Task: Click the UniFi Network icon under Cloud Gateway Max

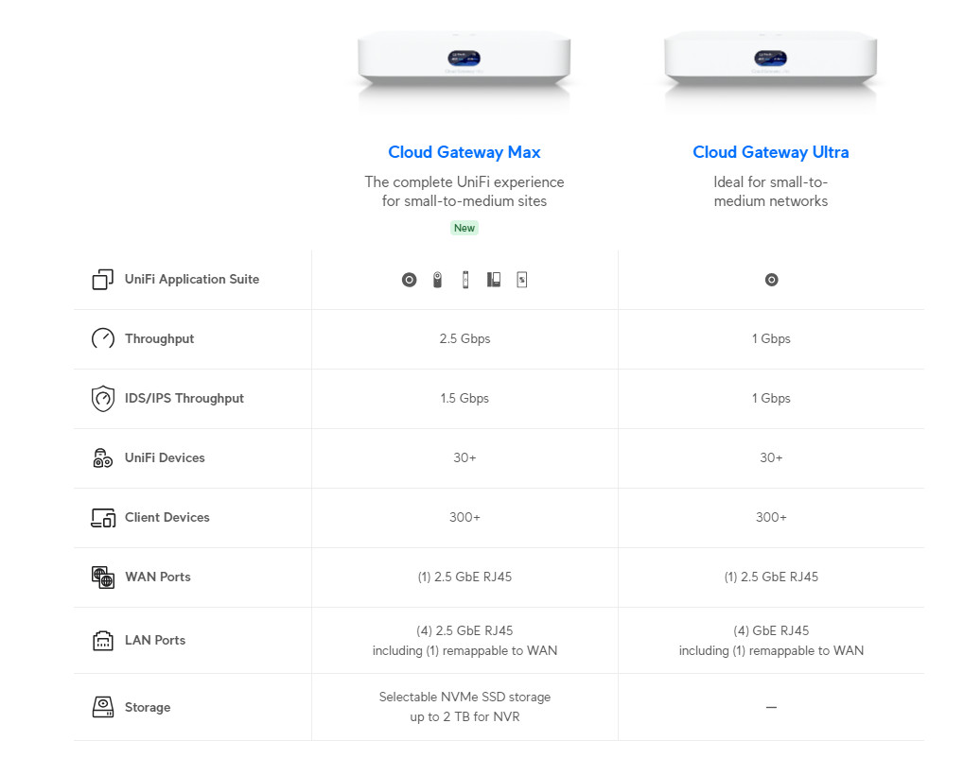Action: [409, 280]
